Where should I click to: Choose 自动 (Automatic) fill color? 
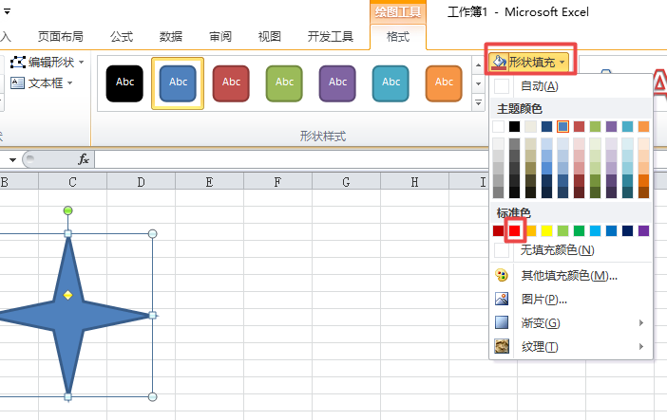(539, 86)
